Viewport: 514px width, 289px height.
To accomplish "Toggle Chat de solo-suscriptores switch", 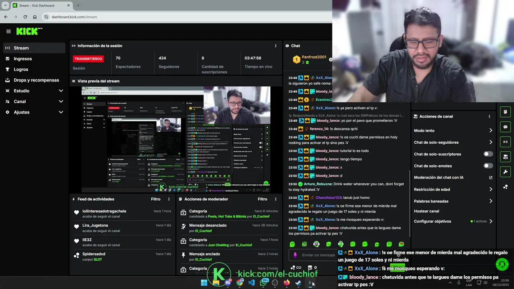I will (488, 154).
